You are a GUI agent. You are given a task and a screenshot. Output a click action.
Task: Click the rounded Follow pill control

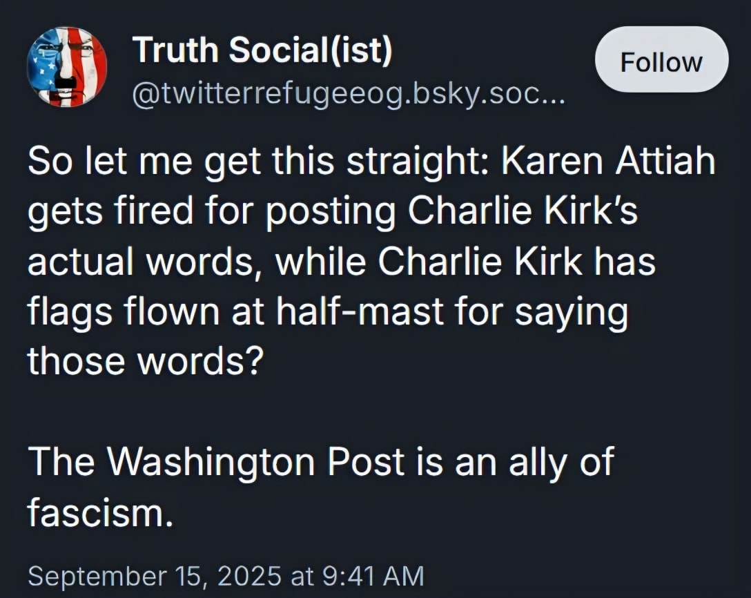tap(661, 61)
